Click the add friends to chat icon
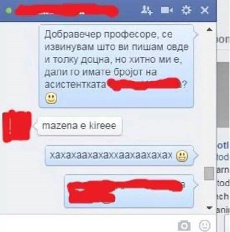Screen dimensions: 230x232 coord(147,10)
